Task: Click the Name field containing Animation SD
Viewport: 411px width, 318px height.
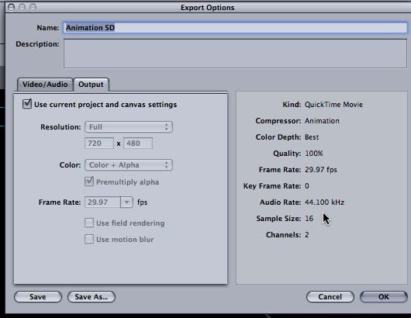Action: click(236, 27)
